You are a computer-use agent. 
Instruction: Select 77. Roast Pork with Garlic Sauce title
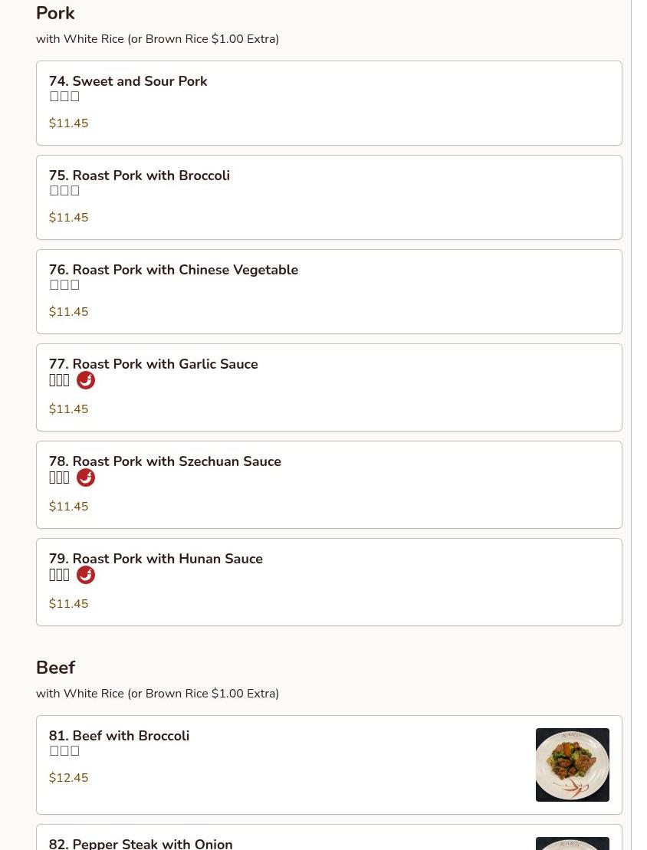point(153,364)
